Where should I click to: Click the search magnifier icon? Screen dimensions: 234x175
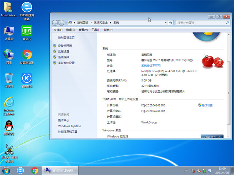point(227,23)
